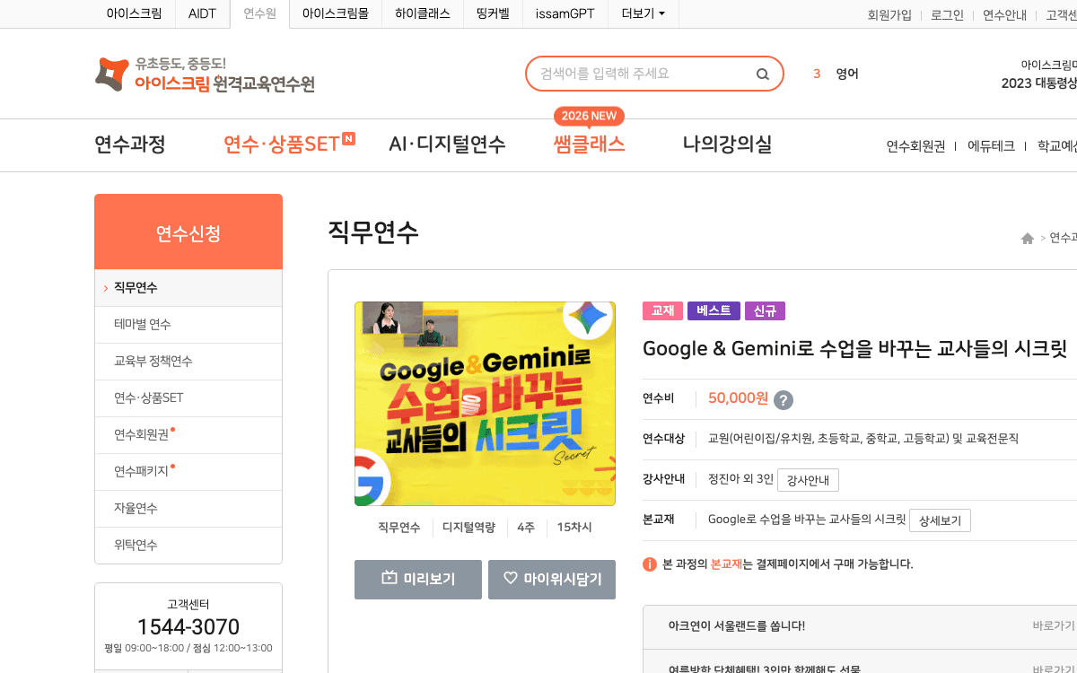
Task: Select 직무연수 in the sidebar
Action: tap(188, 288)
